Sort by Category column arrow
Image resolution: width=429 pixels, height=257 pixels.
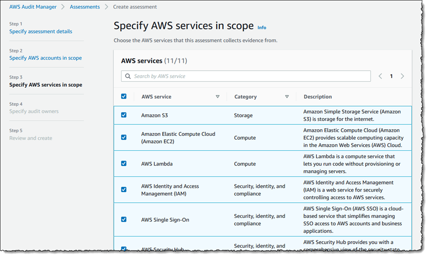pyautogui.click(x=287, y=97)
